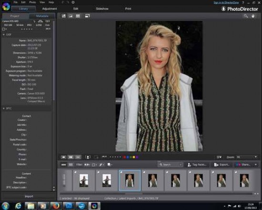Click the Import button

click(x=29, y=196)
